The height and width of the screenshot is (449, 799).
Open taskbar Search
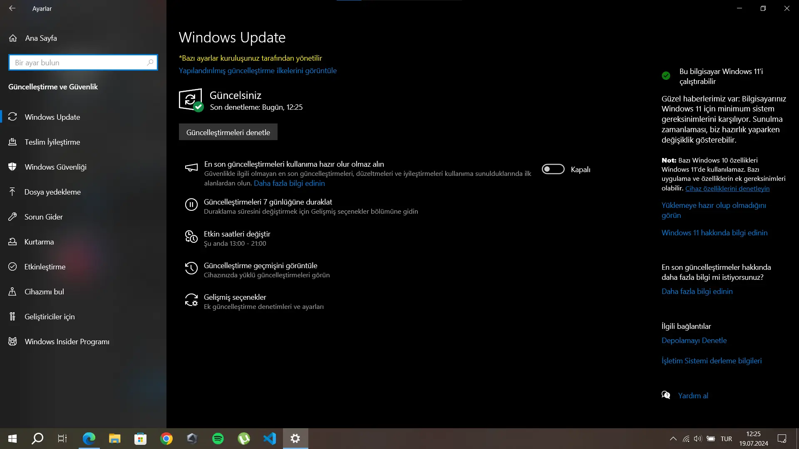37,439
